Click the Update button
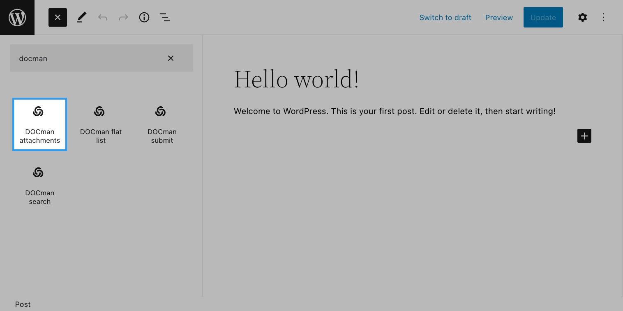The height and width of the screenshot is (311, 623). point(543,17)
